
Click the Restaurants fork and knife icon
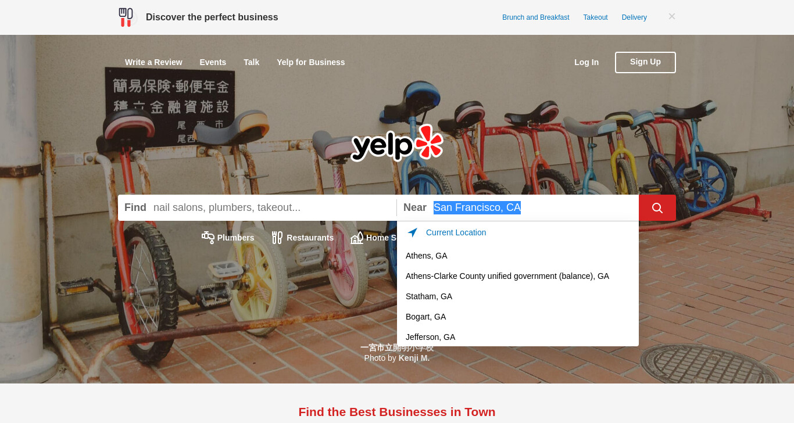tap(277, 237)
